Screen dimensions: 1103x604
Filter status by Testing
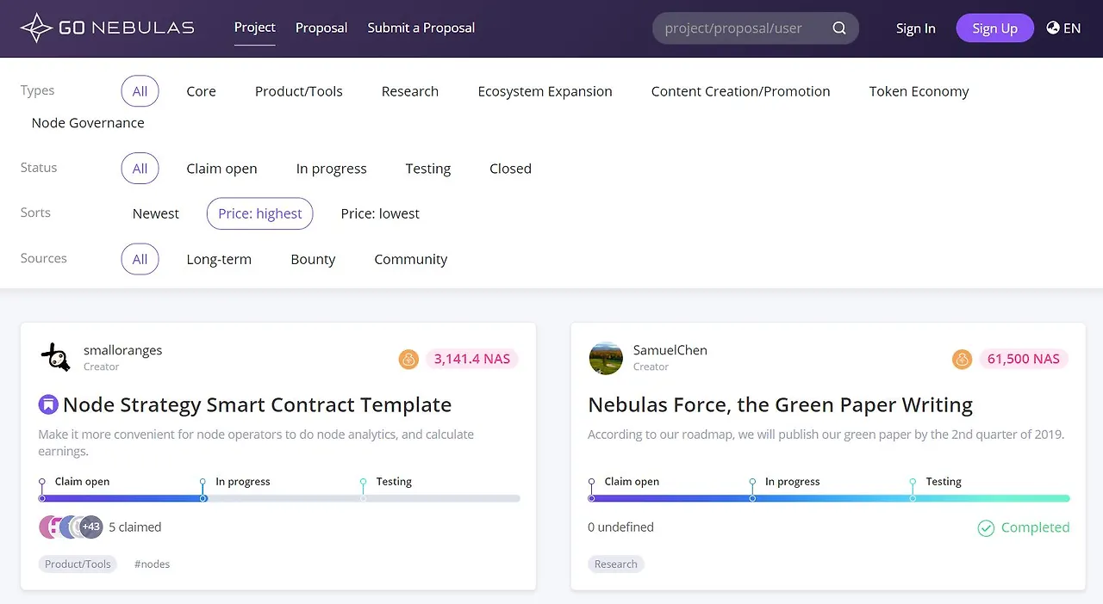click(x=428, y=169)
